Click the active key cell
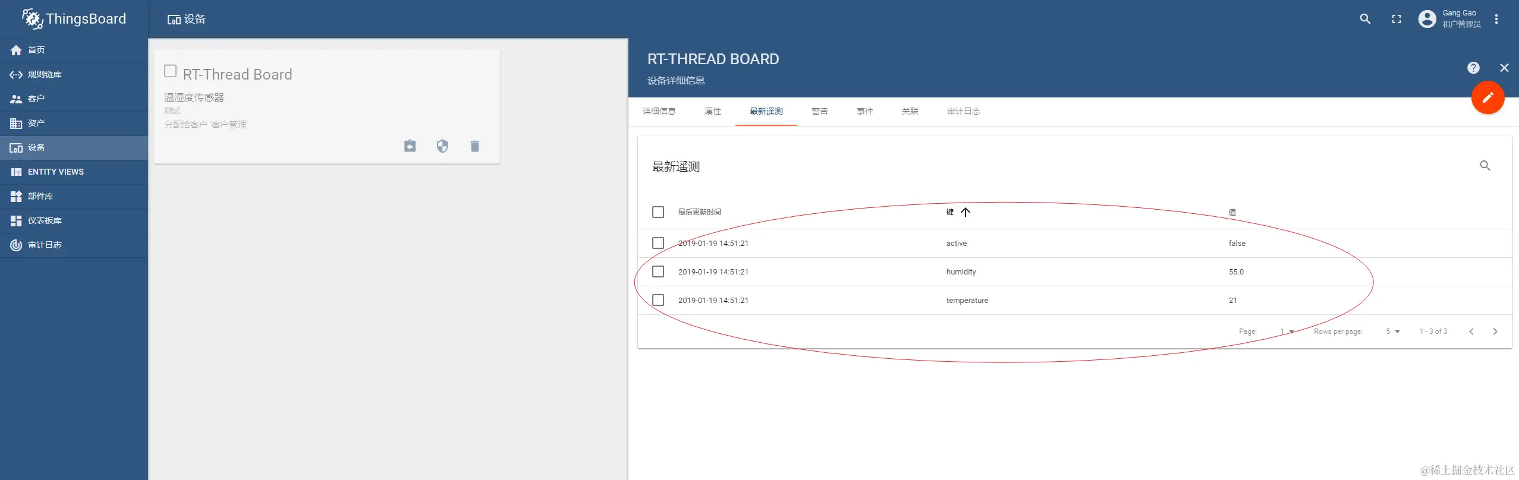The image size is (1519, 480). (x=957, y=243)
